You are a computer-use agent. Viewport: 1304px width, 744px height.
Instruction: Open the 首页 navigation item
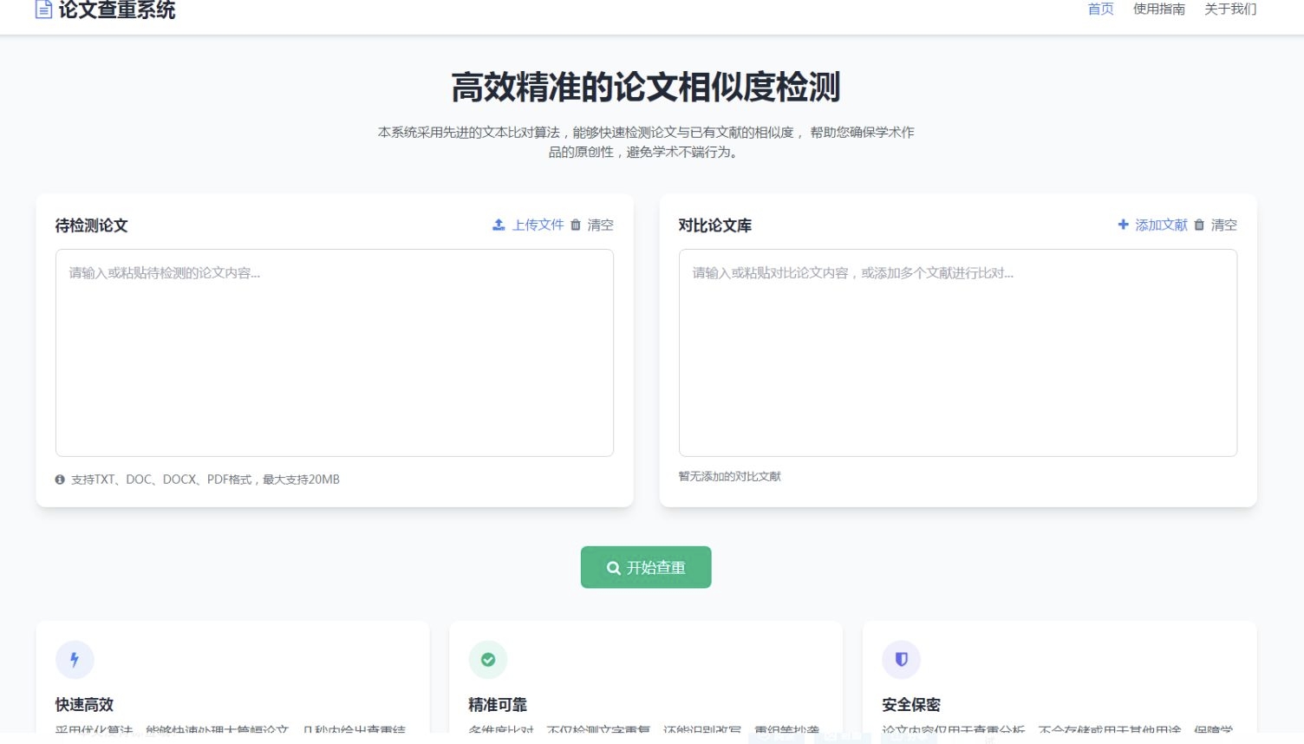click(1099, 10)
